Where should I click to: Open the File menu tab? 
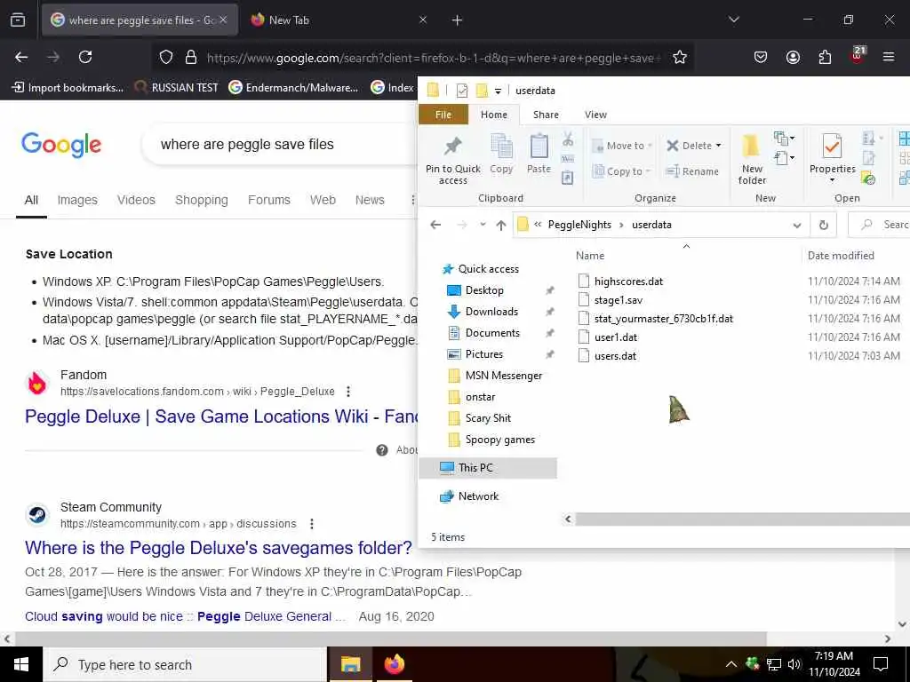point(443,115)
